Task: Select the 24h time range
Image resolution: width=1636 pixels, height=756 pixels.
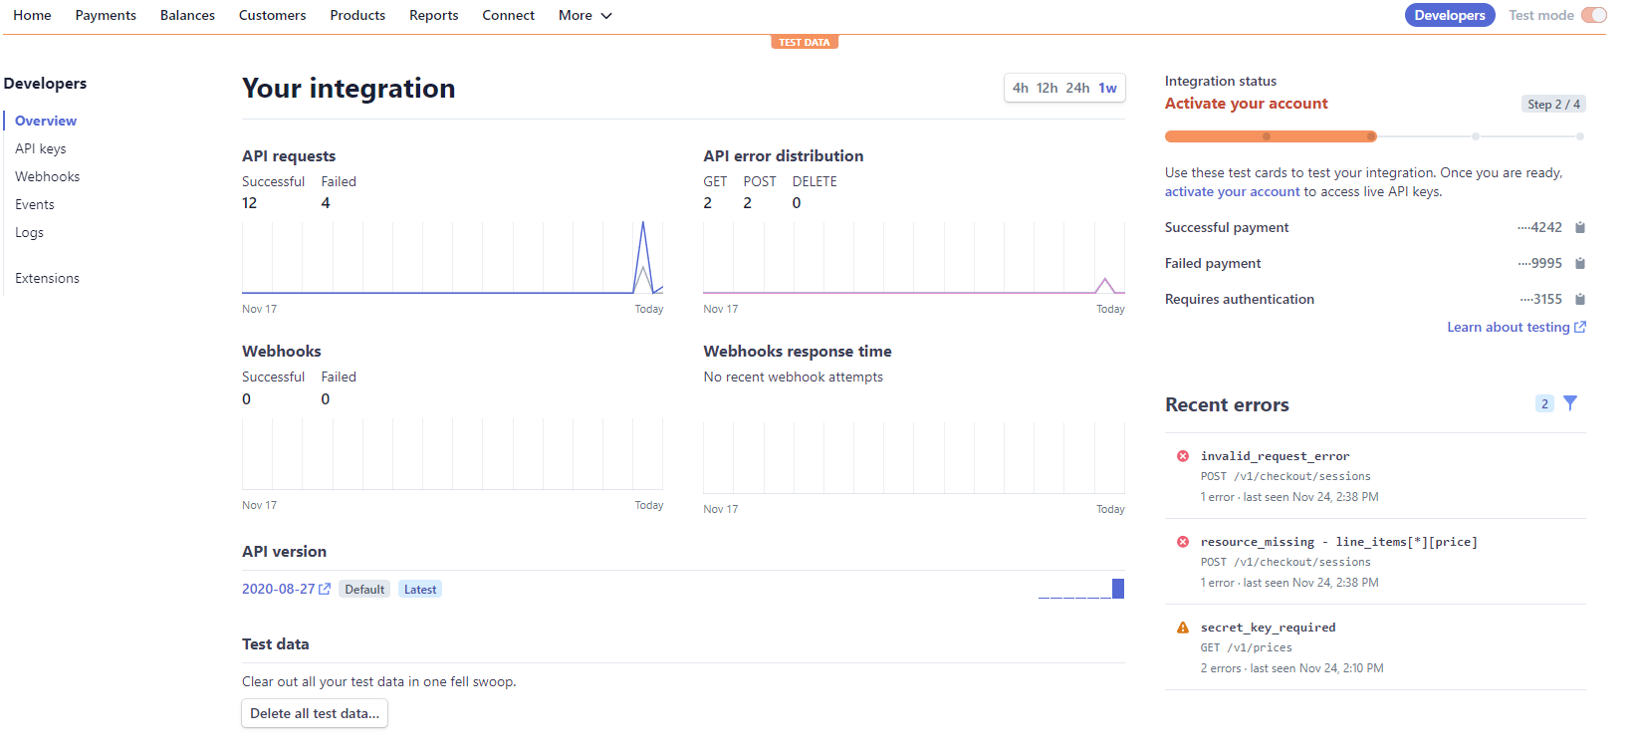Action: (x=1077, y=89)
